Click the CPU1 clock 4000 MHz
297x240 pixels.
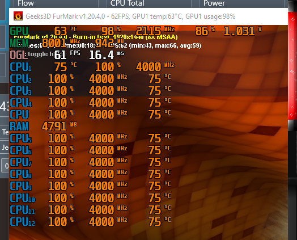(155, 67)
